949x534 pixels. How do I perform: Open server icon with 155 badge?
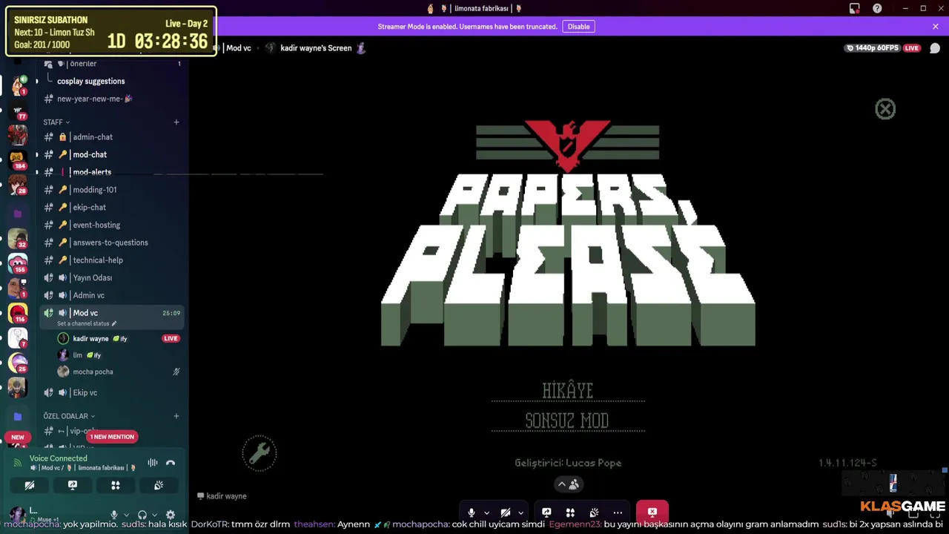[18, 263]
